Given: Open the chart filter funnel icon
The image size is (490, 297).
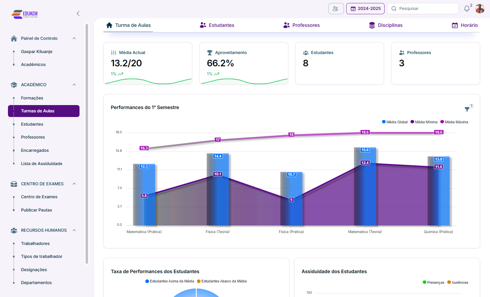Looking at the screenshot, I should 467,109.
